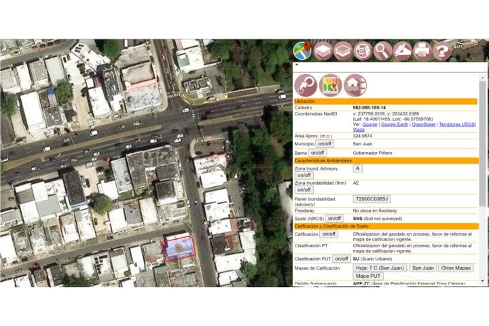Open the Waze link
The height and width of the screenshot is (326, 489).
click(359, 130)
